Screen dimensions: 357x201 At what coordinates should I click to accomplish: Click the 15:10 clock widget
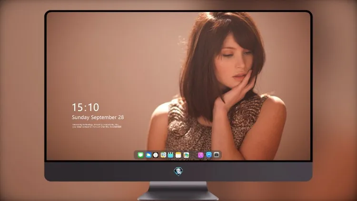coord(86,107)
